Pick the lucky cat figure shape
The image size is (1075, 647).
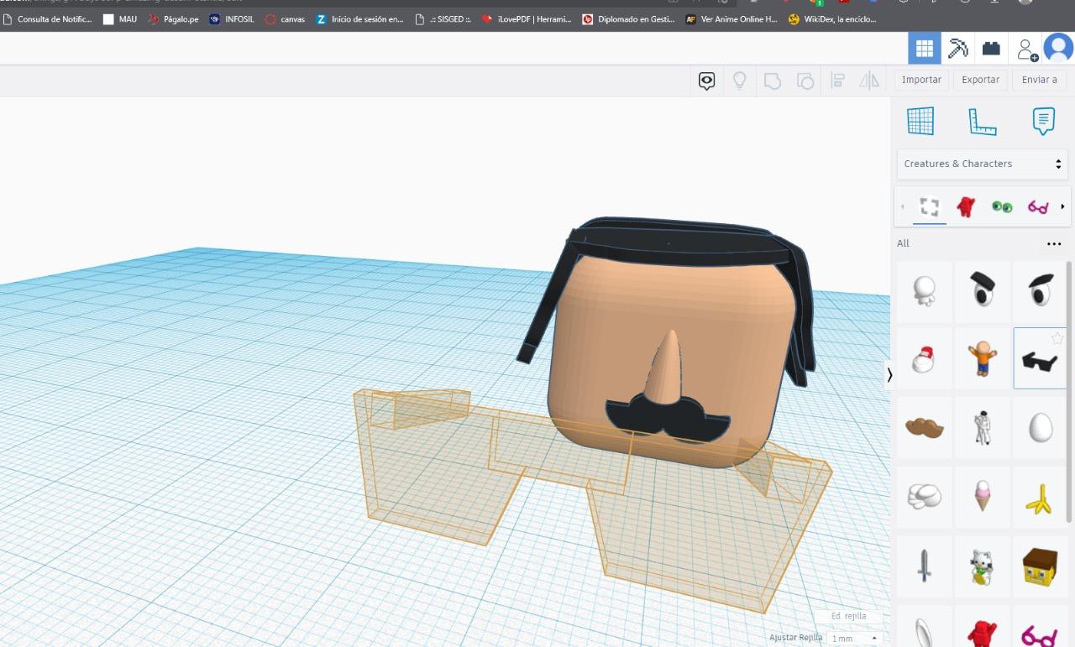(983, 566)
